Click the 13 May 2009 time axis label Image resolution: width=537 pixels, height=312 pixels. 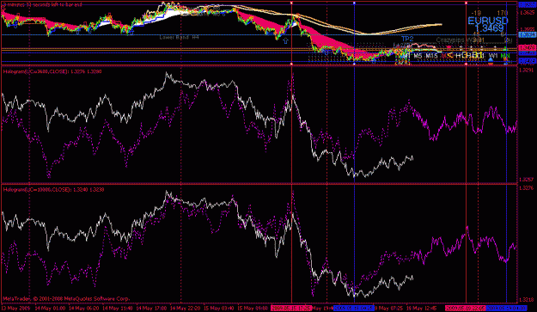15,309
